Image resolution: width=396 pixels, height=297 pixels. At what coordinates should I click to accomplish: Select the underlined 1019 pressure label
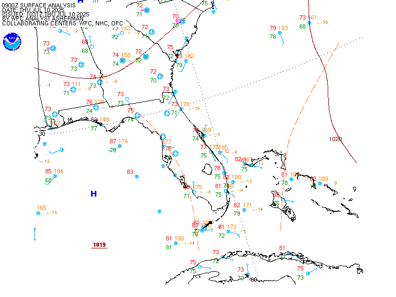tap(99, 245)
